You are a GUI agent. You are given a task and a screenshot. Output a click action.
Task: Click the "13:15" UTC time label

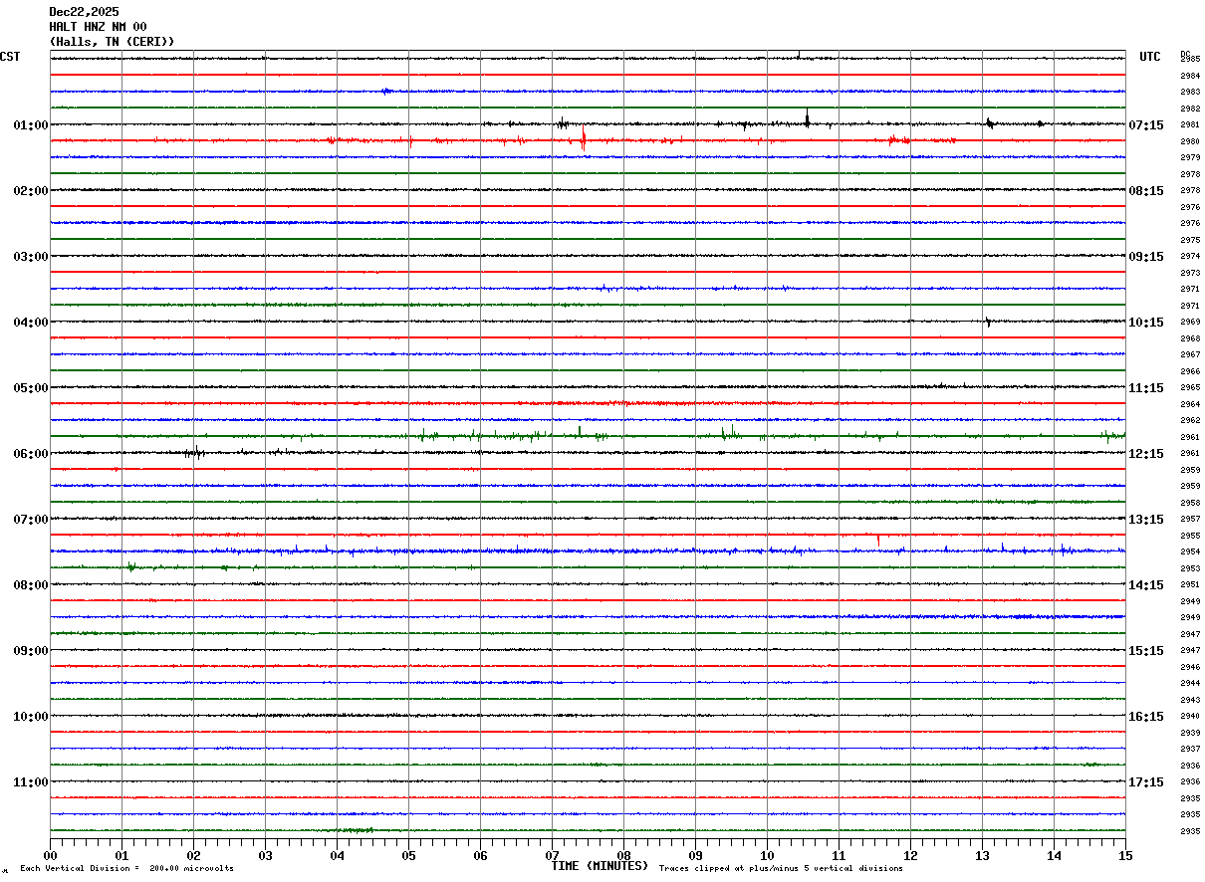tap(1146, 520)
